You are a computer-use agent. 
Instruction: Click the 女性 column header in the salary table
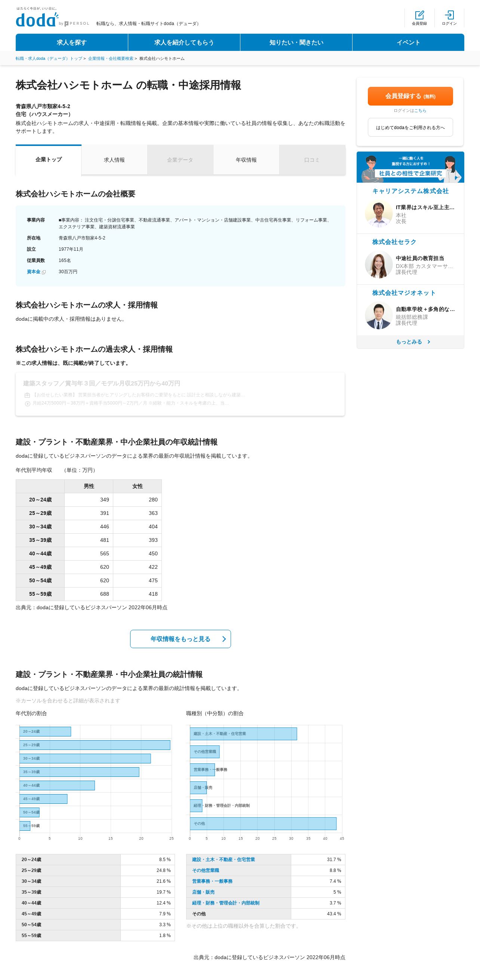click(x=138, y=486)
